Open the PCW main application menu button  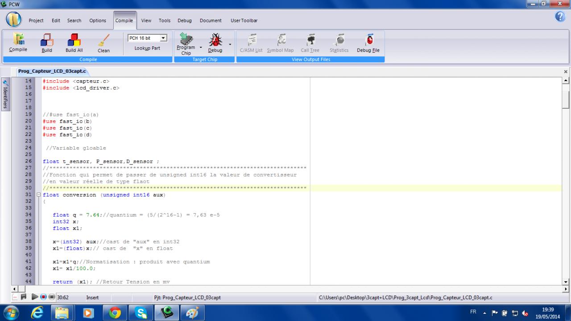pyautogui.click(x=14, y=20)
